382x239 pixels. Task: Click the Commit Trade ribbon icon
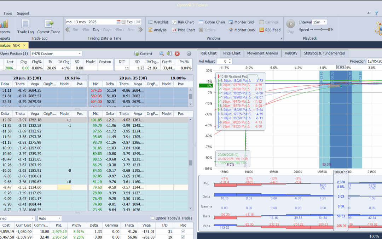pos(49,27)
